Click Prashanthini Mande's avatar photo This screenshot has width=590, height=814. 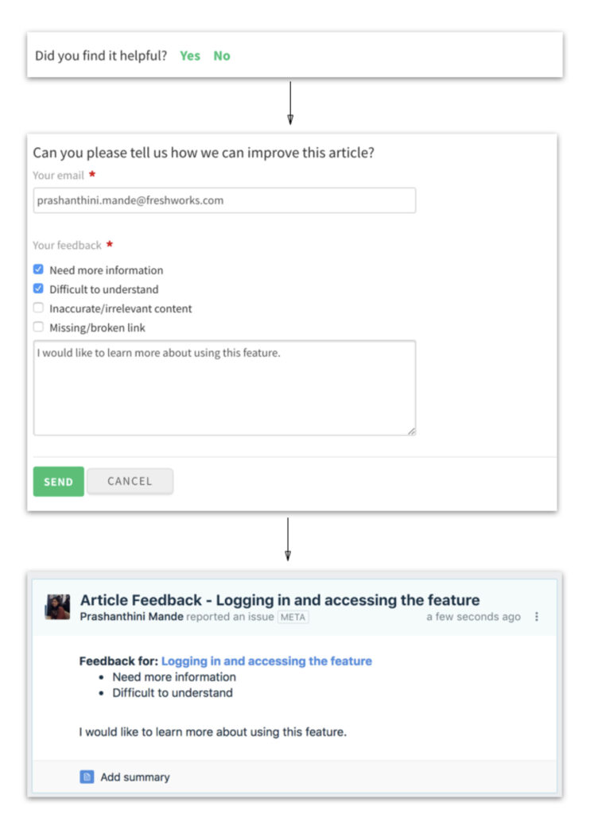tap(58, 607)
